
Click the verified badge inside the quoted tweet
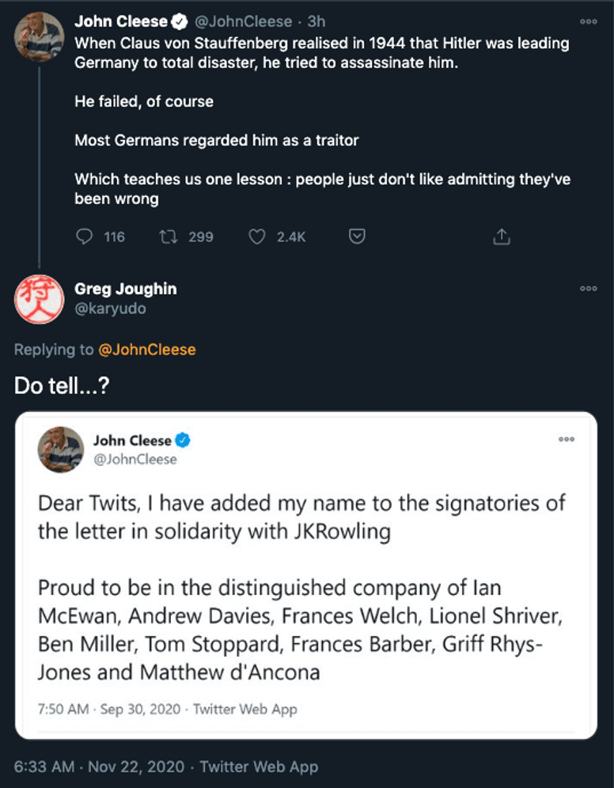[183, 441]
